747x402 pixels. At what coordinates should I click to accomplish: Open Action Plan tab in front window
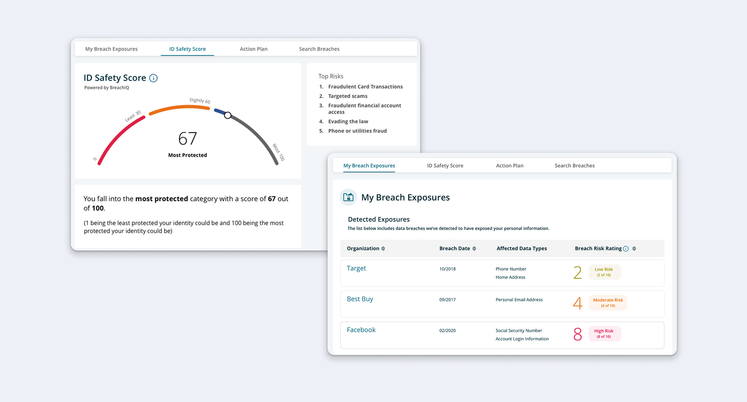(510, 166)
